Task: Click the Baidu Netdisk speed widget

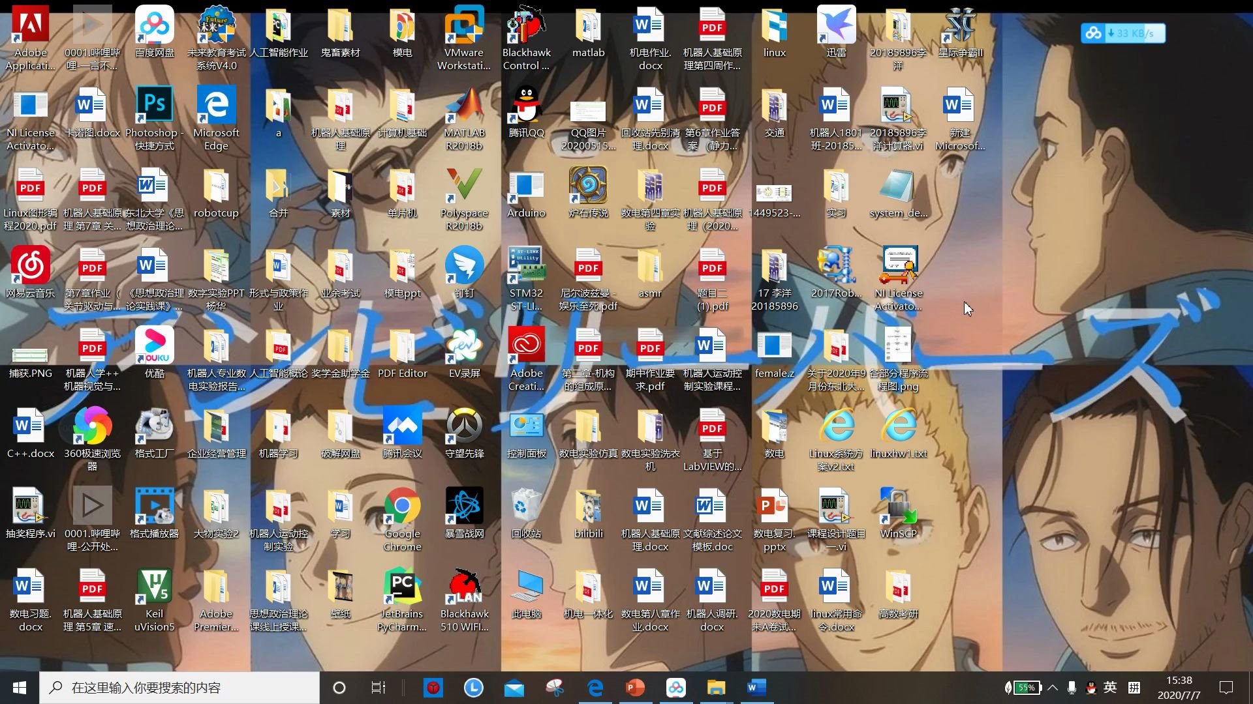Action: click(x=1122, y=33)
